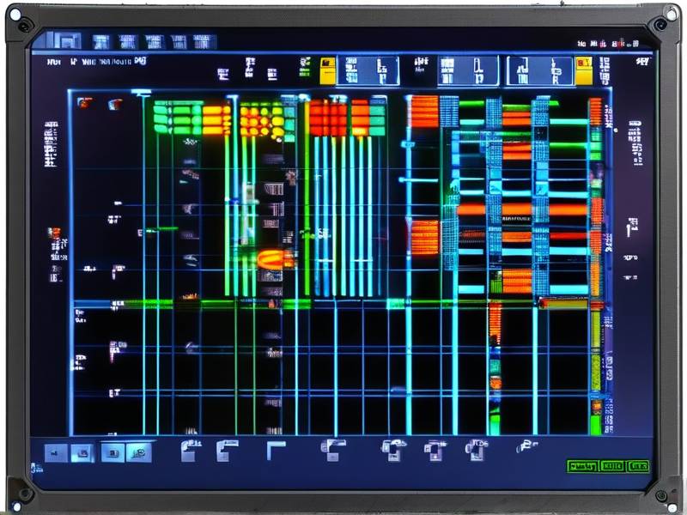Click the first gray bracket icon in bottom toolbar

(191, 449)
